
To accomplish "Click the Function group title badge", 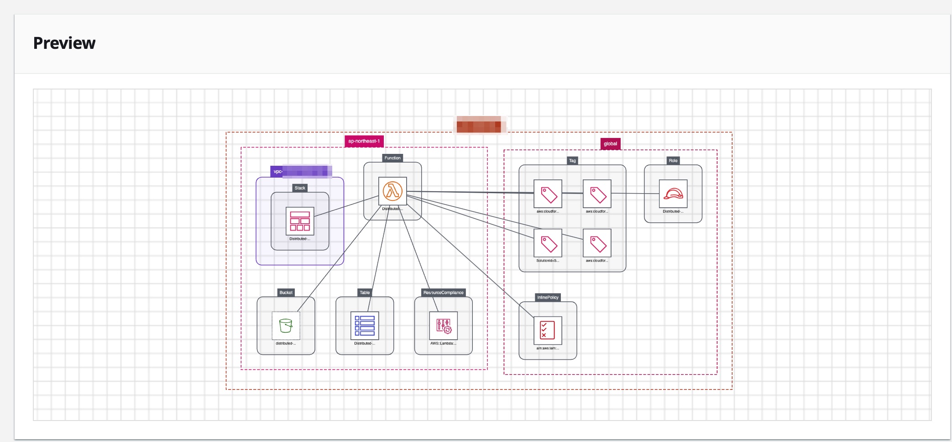I will click(392, 158).
